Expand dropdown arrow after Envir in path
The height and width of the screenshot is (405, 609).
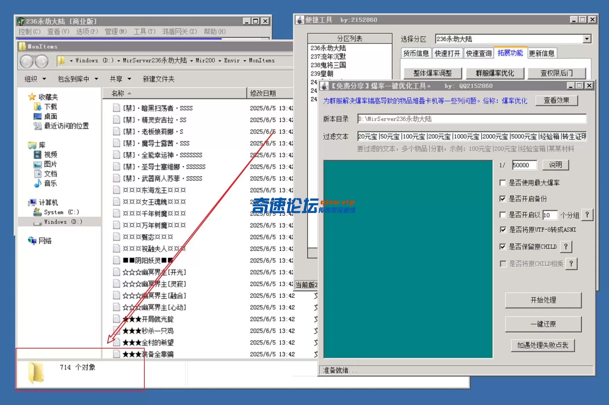pos(244,61)
